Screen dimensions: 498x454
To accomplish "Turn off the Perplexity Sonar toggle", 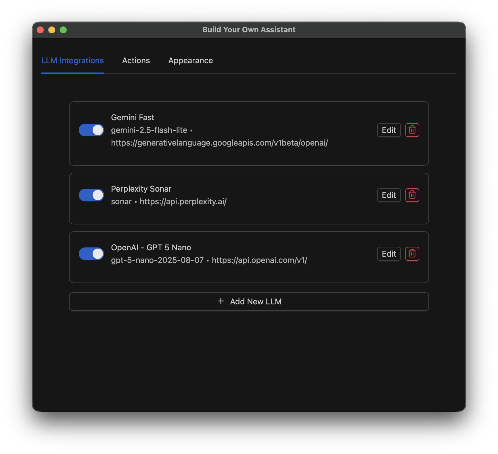I will pos(91,195).
